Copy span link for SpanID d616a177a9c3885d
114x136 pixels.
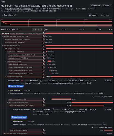[x=92, y=128]
